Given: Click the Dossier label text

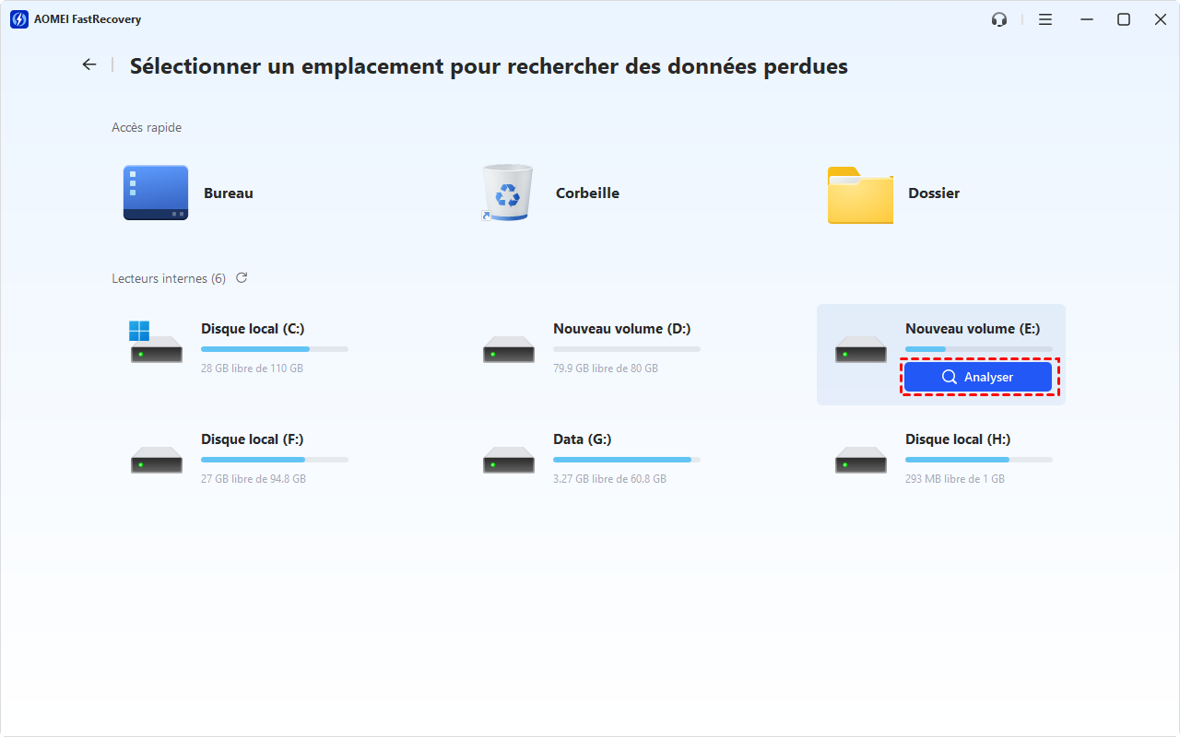Looking at the screenshot, I should (x=934, y=193).
